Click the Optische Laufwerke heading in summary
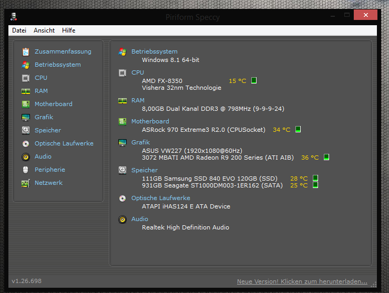The width and height of the screenshot is (389, 293). (161, 198)
